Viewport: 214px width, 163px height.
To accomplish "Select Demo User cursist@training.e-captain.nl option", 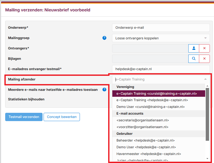I will [x=158, y=107].
